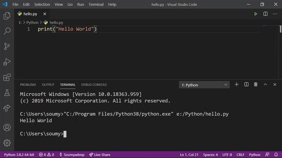Open the Manage settings gear
The height and width of the screenshot is (158, 282).
[7, 143]
